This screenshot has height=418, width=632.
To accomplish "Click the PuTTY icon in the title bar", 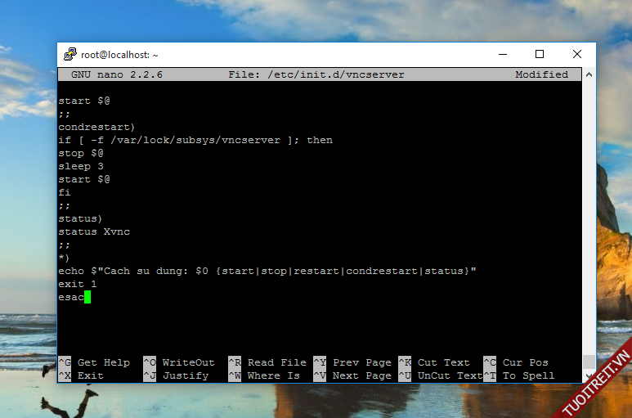I will 70,55.
